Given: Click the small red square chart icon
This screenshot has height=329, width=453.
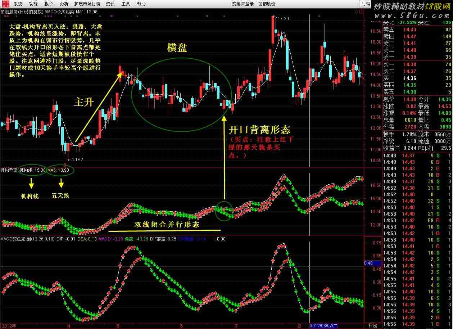Looking at the screenshot, I should 361,12.
